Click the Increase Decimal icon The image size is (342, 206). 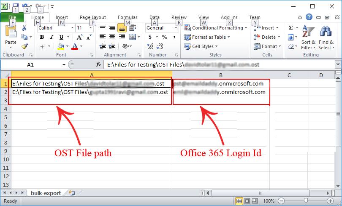(150, 46)
